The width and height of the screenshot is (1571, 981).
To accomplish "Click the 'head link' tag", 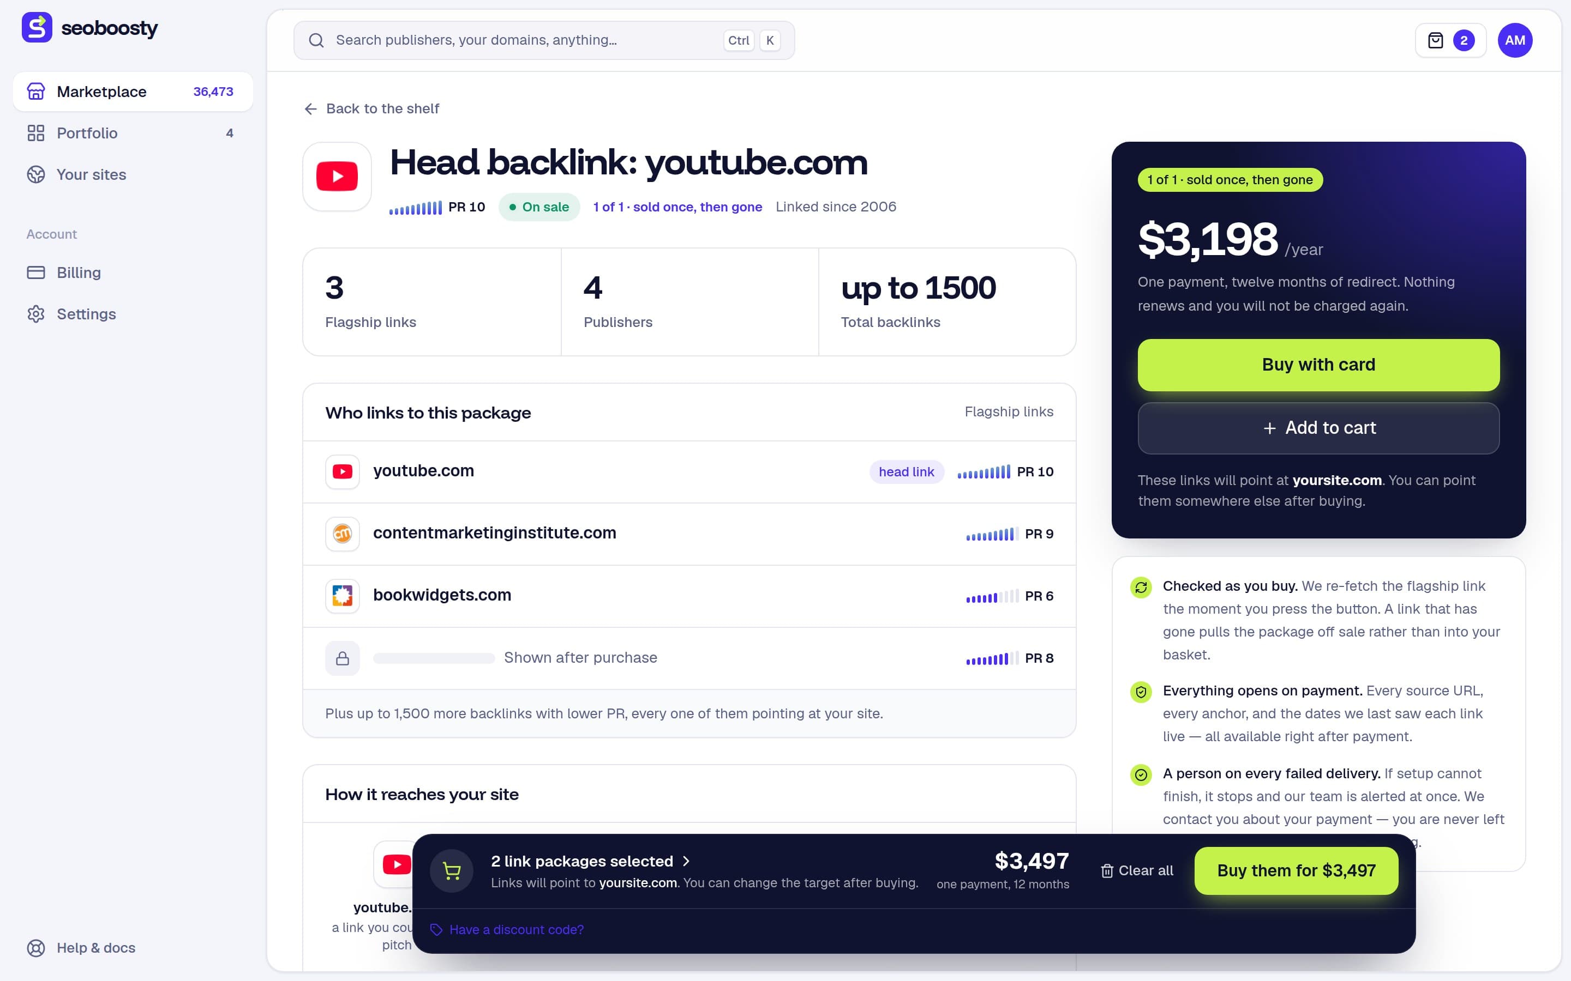I will tap(906, 471).
